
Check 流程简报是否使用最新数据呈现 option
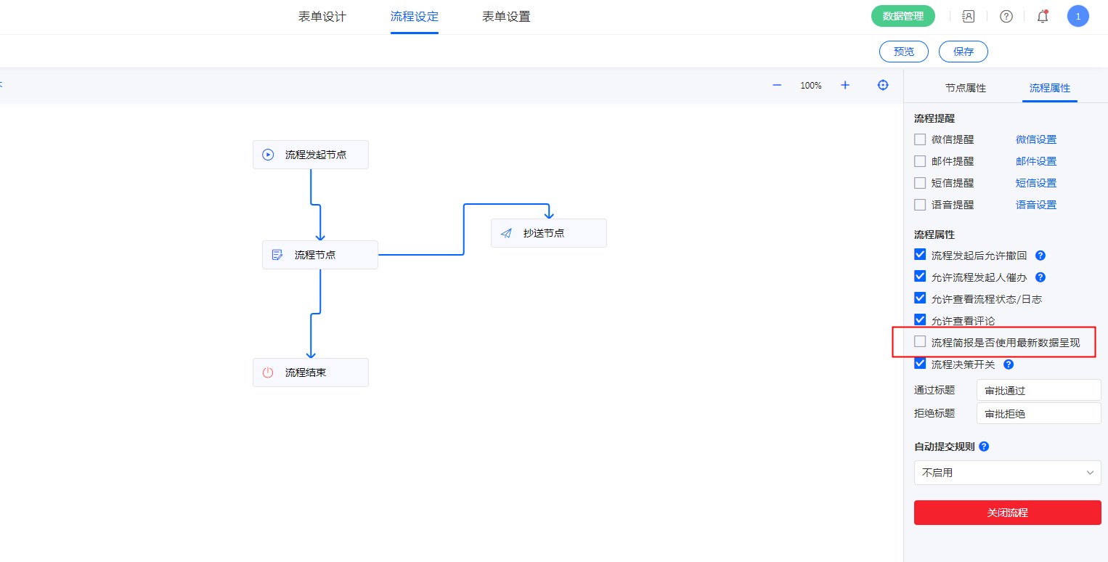coord(920,342)
